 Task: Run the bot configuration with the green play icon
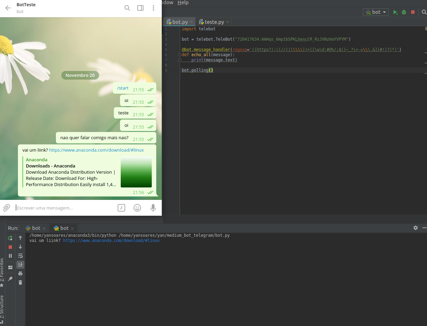(395, 12)
